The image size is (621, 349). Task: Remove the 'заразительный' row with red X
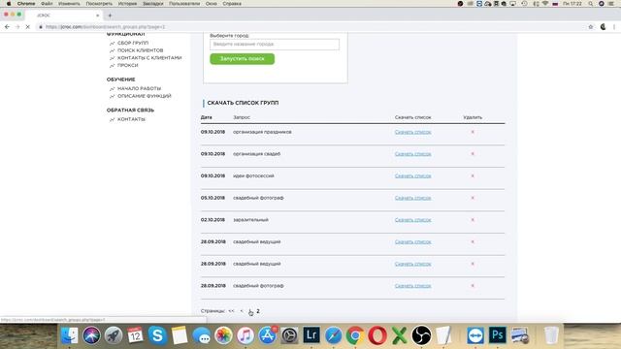click(x=473, y=220)
